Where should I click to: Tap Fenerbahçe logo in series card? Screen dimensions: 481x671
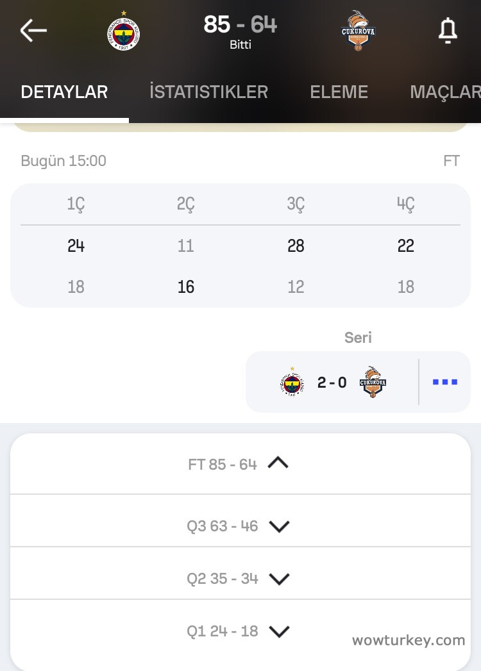click(x=292, y=383)
